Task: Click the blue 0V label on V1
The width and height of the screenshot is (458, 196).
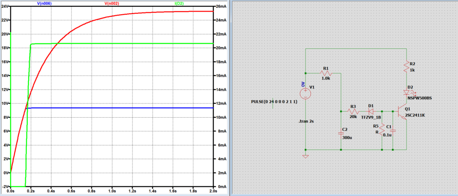Action: click(303, 85)
